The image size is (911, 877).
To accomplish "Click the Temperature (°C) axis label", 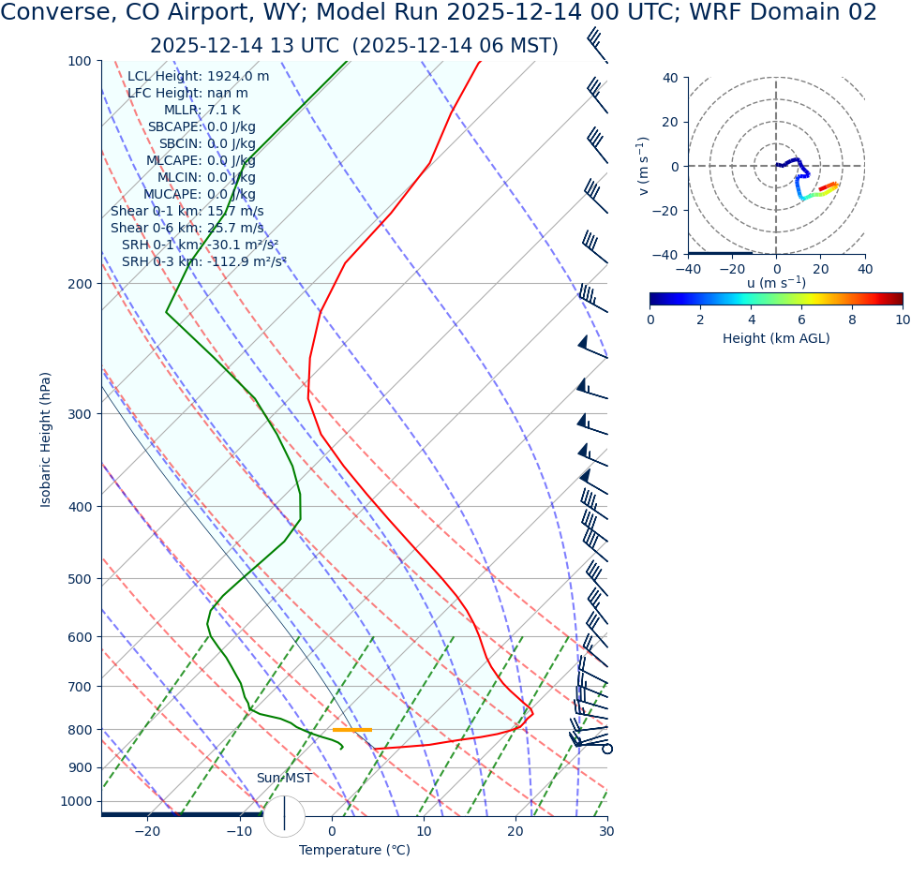I will (354, 851).
